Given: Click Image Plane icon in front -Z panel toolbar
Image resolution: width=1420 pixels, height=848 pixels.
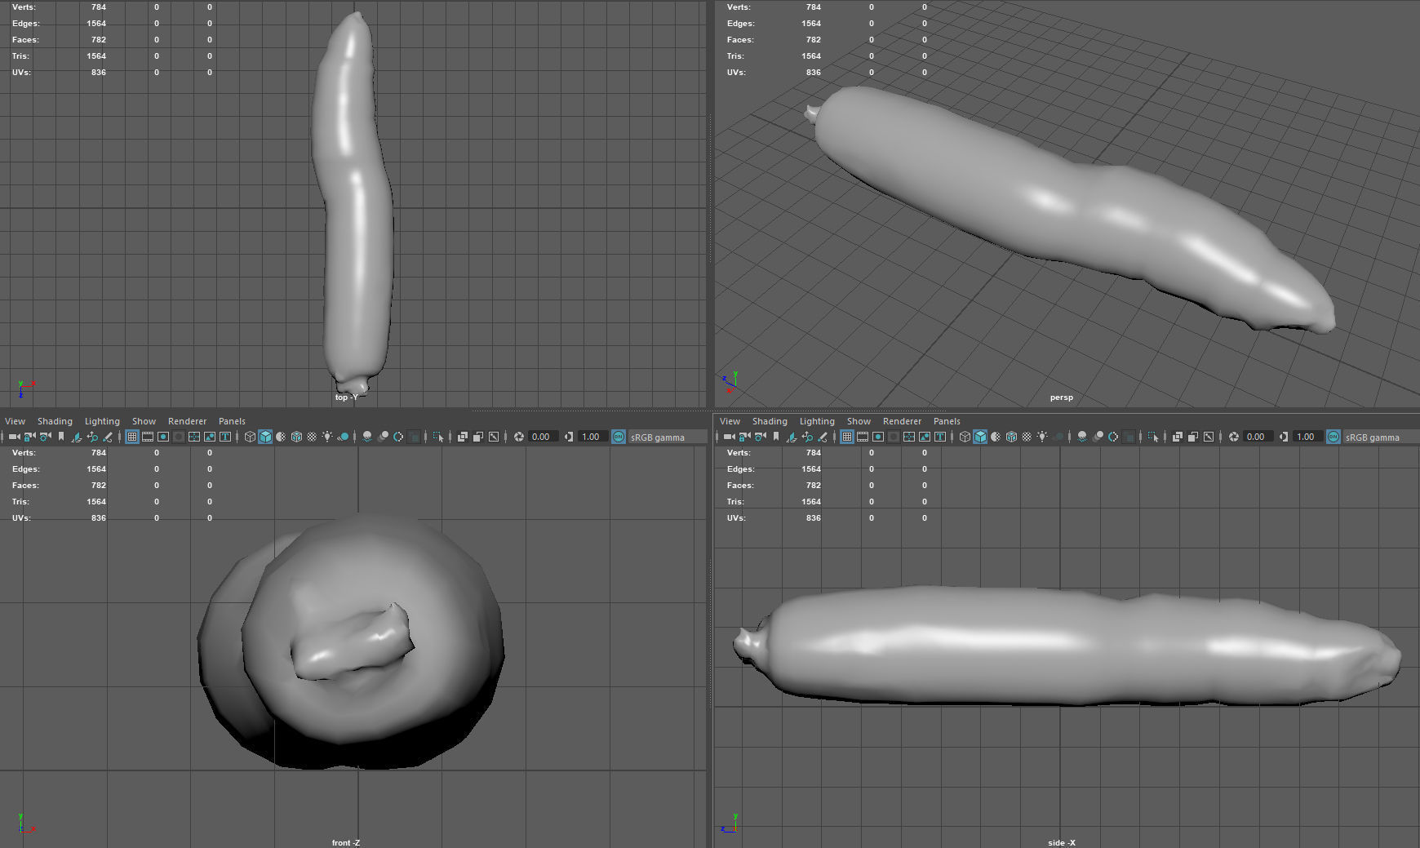Looking at the screenshot, I should [x=76, y=437].
